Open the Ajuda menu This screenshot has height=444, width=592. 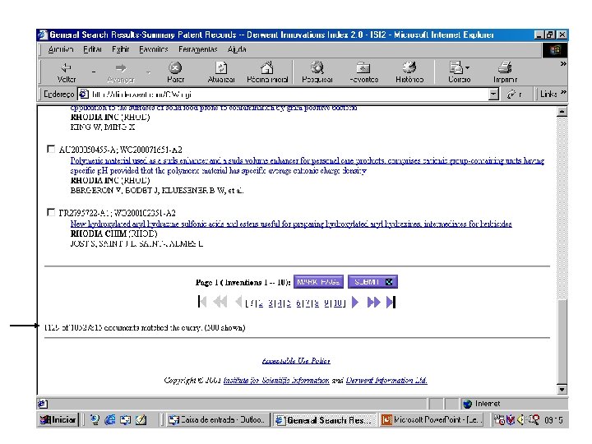coord(237,49)
